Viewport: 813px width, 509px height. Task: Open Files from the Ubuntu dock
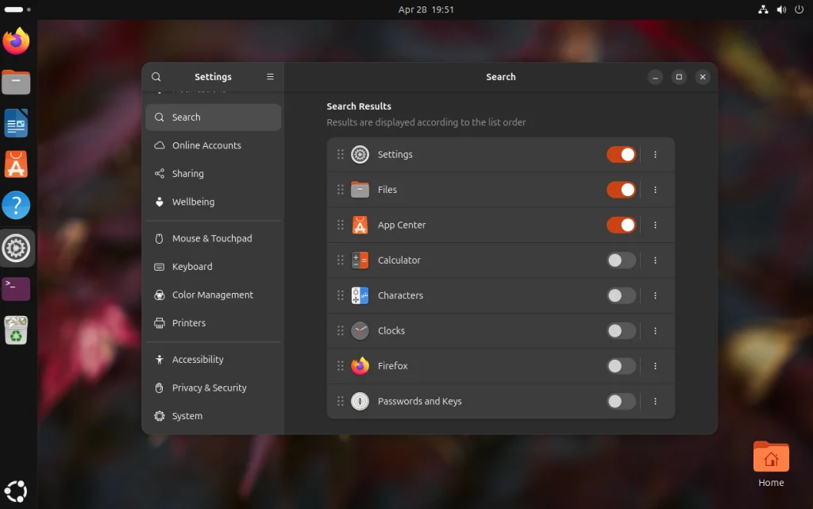pyautogui.click(x=16, y=82)
